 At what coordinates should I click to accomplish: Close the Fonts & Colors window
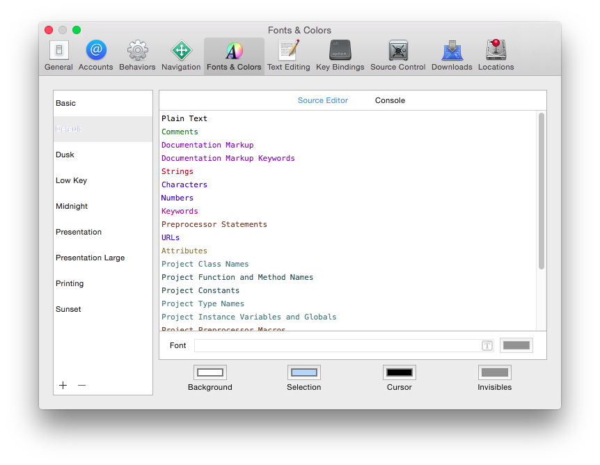[x=49, y=30]
